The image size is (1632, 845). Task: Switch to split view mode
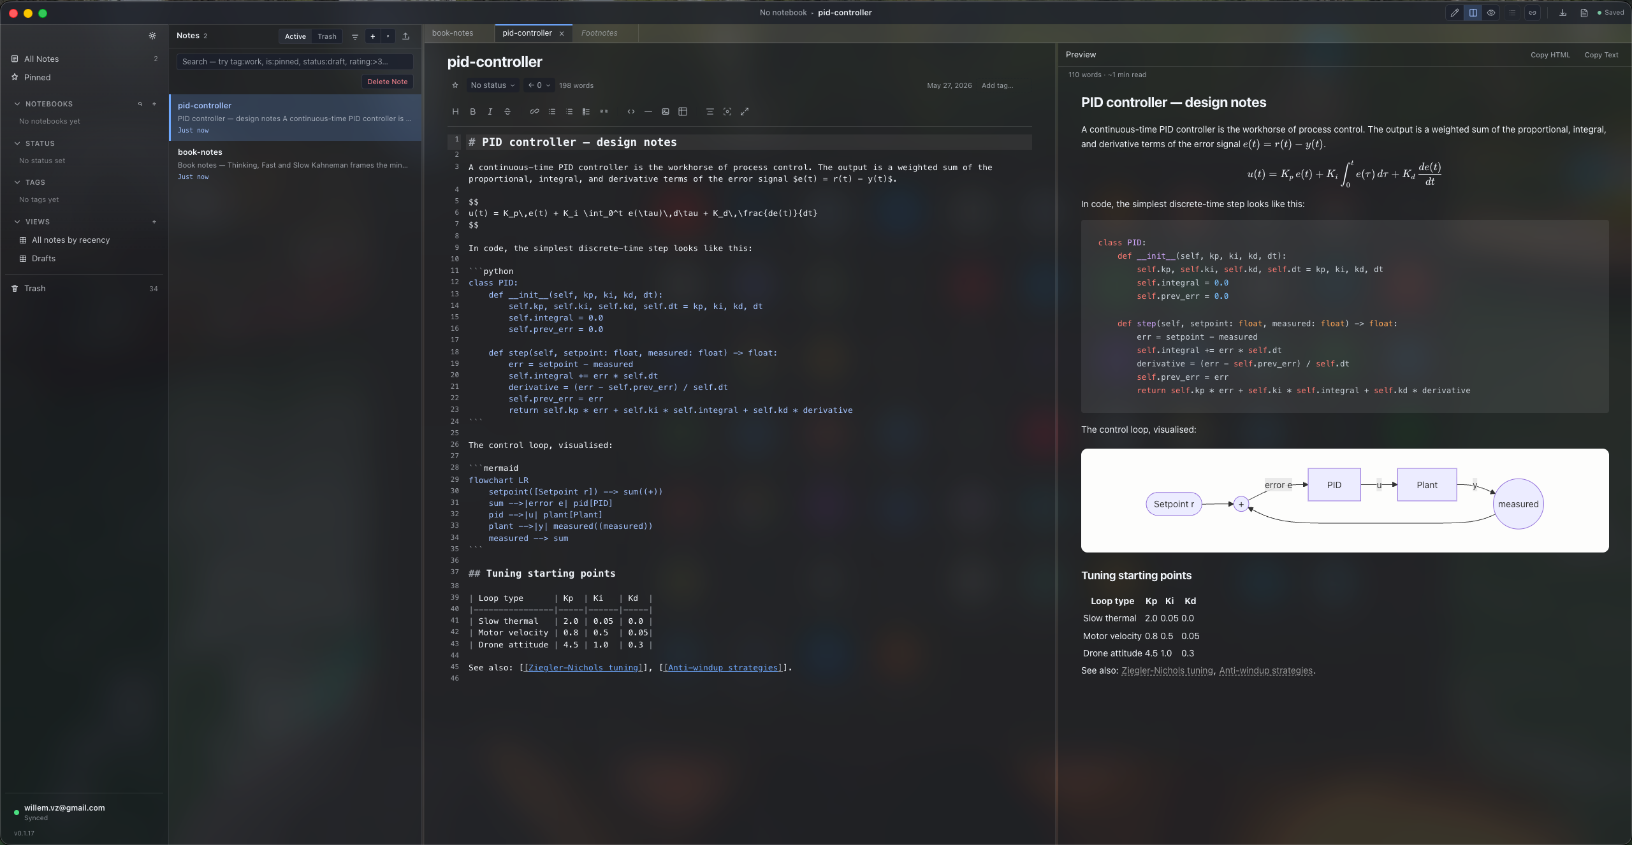click(x=1473, y=13)
